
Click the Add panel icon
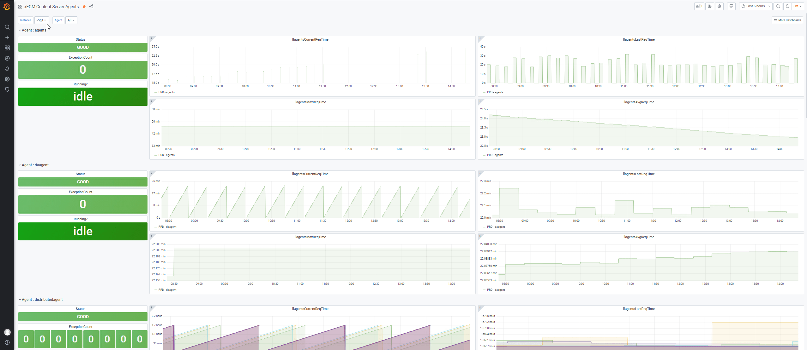699,6
